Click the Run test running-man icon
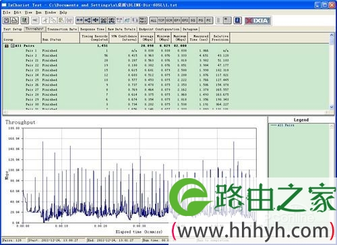The image size is (337, 245). click(x=24, y=20)
